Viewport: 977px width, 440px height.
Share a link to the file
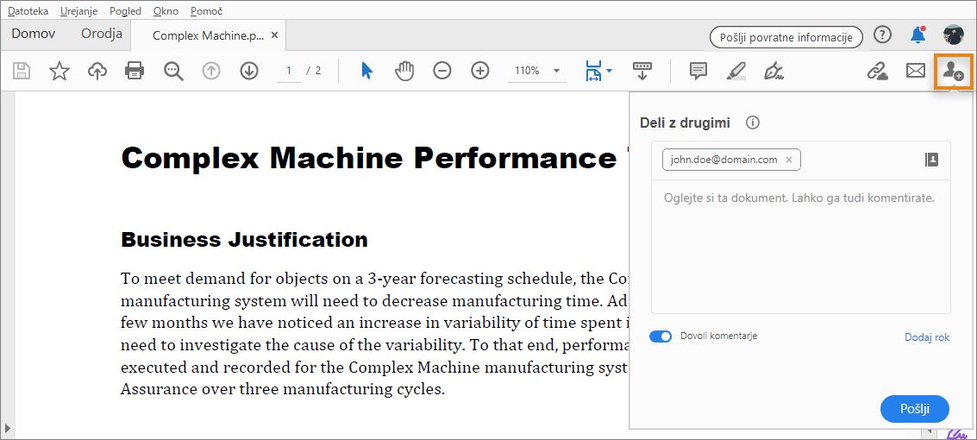pyautogui.click(x=877, y=71)
